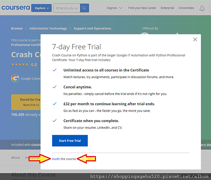The width and height of the screenshot is (211, 180).
Task: Click the Coursera logo
Action: click(x=15, y=8)
